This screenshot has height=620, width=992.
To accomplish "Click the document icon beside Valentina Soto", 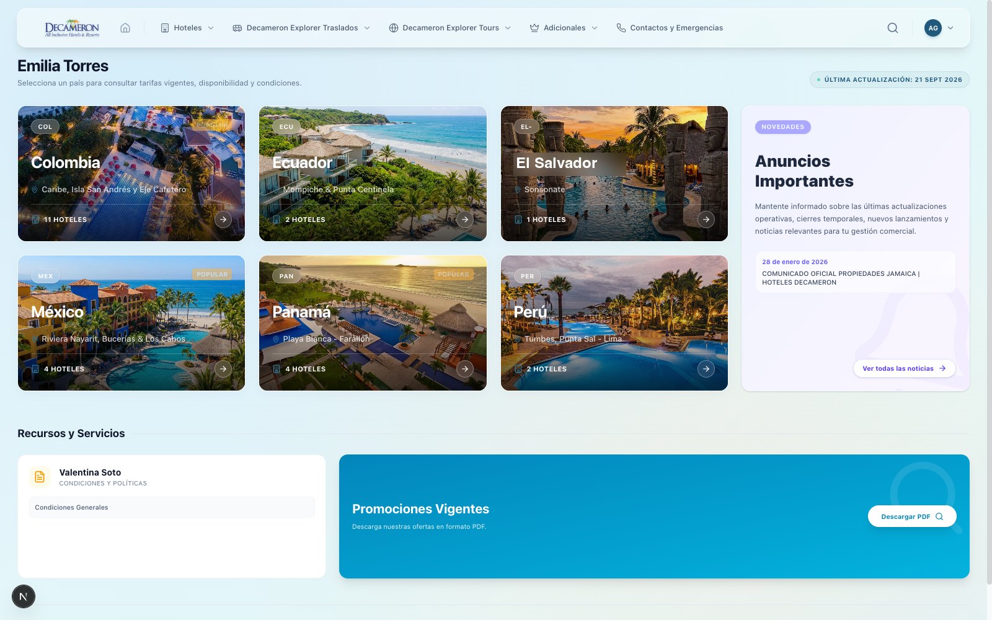I will coord(40,477).
